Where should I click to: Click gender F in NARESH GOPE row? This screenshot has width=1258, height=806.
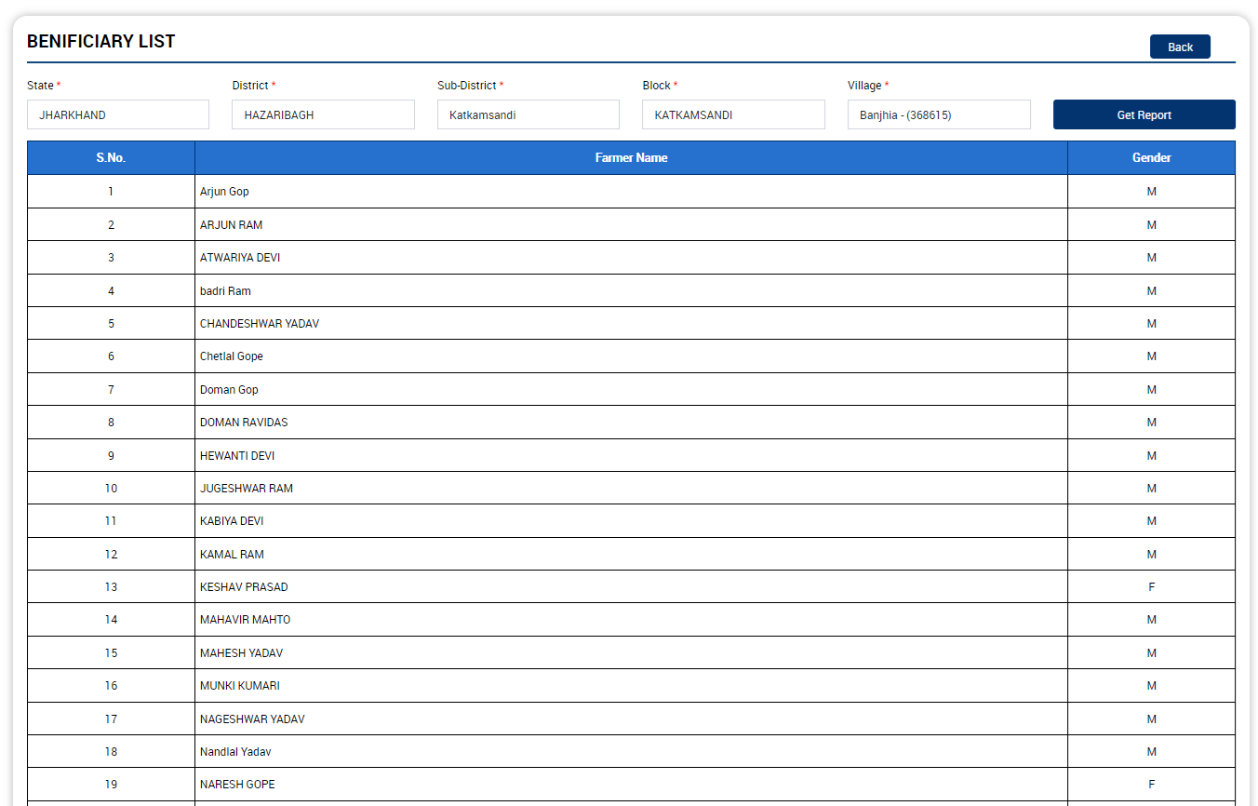click(1151, 785)
